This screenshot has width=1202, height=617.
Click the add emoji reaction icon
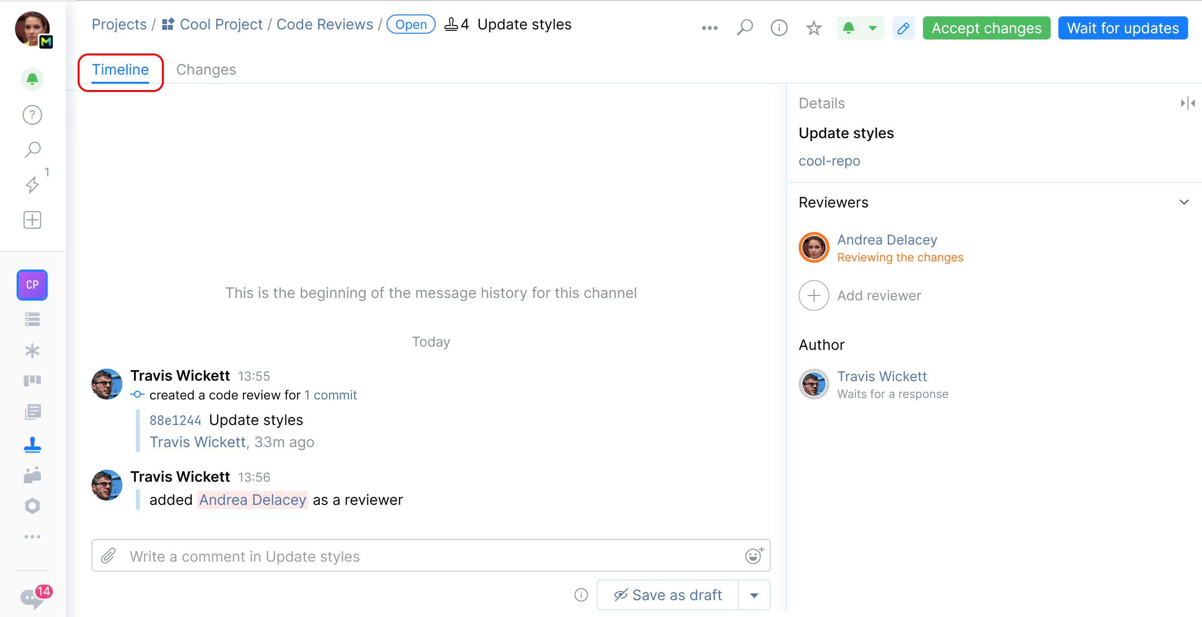(754, 556)
